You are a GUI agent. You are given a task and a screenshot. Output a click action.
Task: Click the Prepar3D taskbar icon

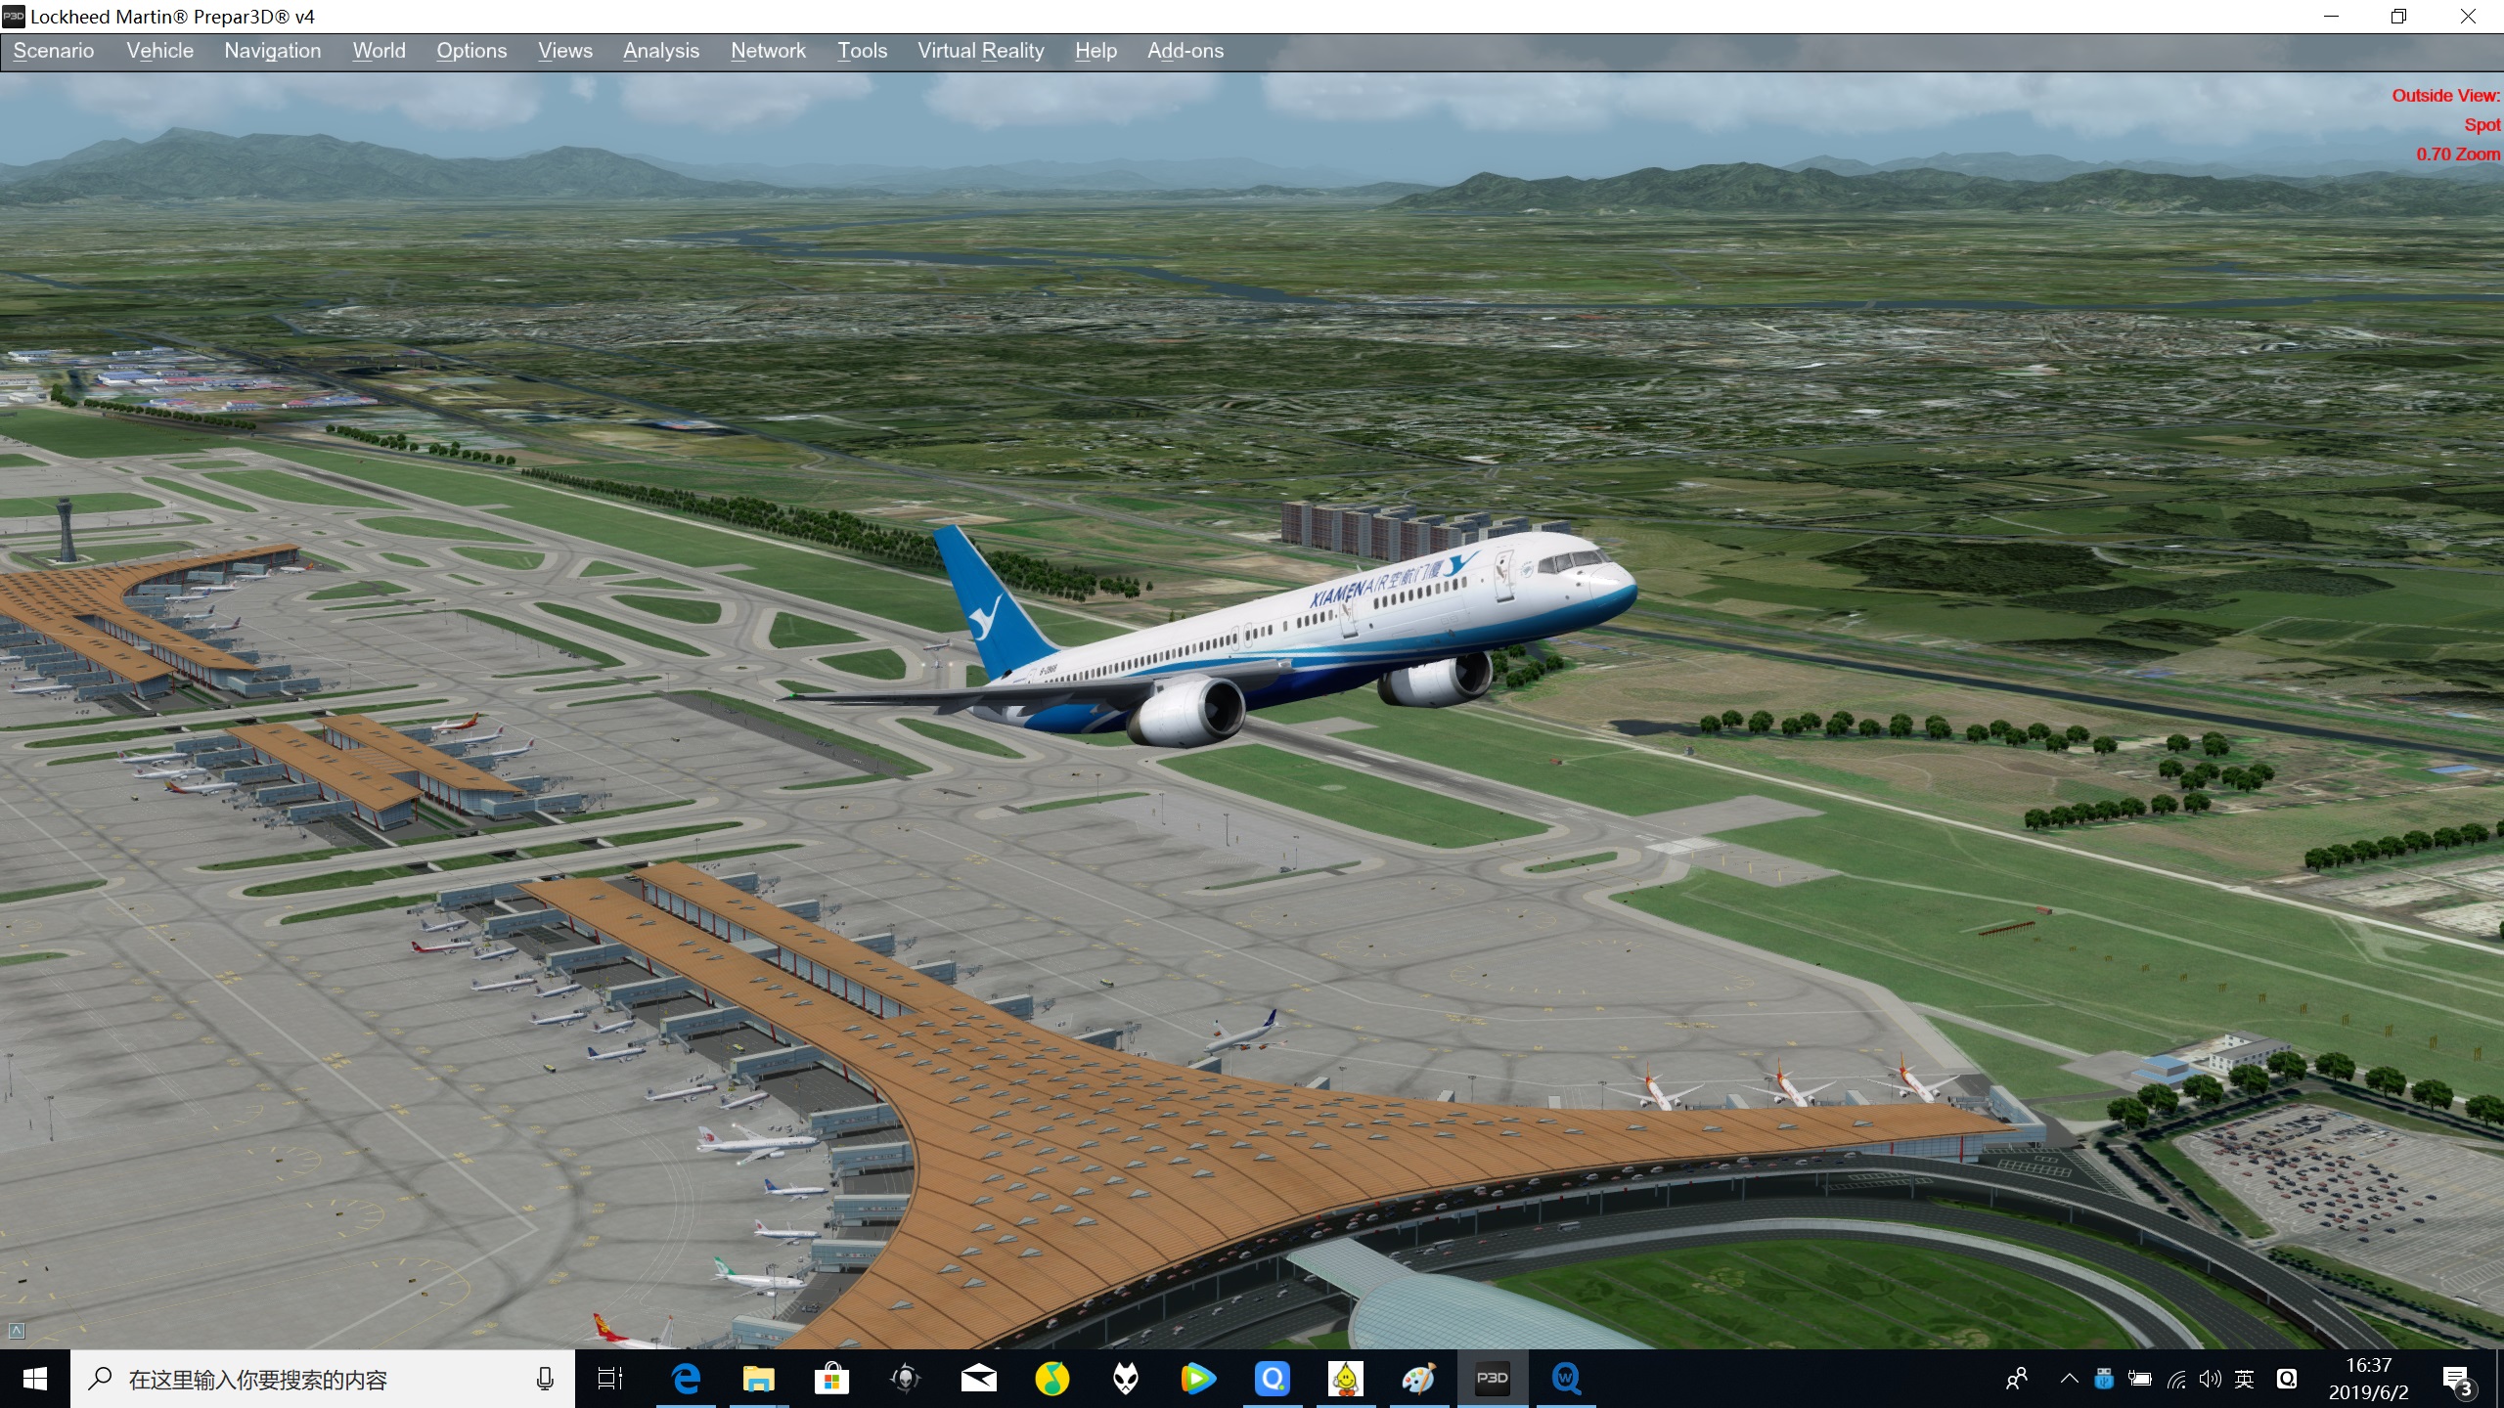pos(1491,1377)
